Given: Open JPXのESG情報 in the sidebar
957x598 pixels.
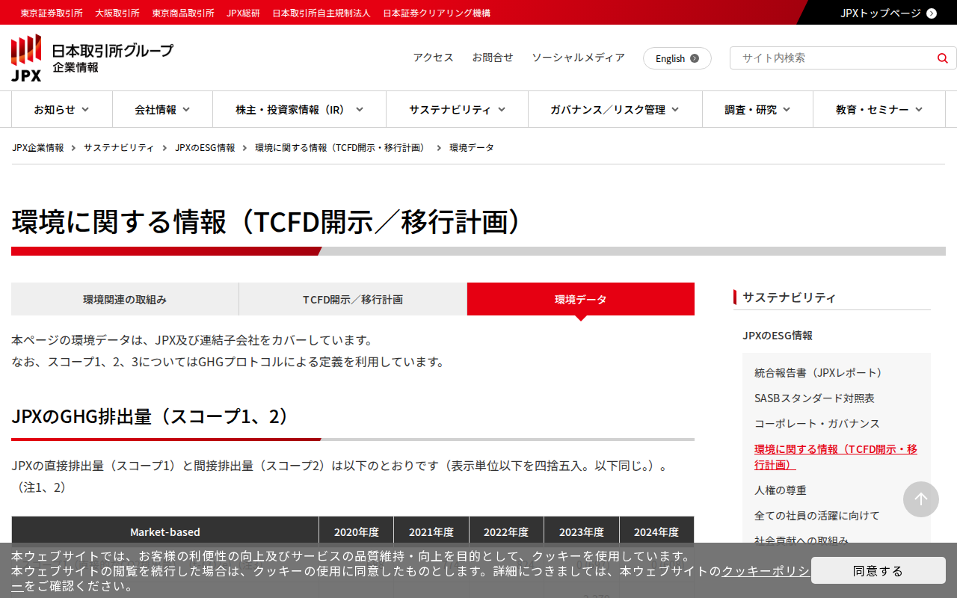Looking at the screenshot, I should coord(778,336).
